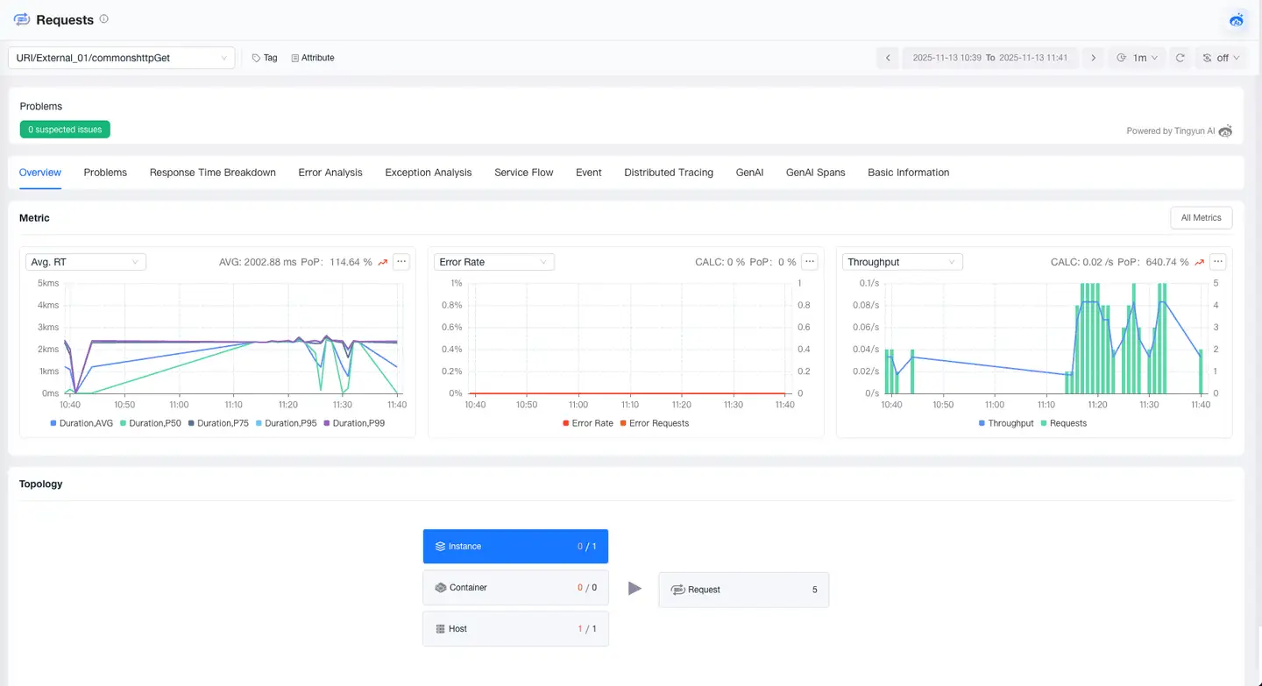Step back to previous time range

(x=888, y=58)
